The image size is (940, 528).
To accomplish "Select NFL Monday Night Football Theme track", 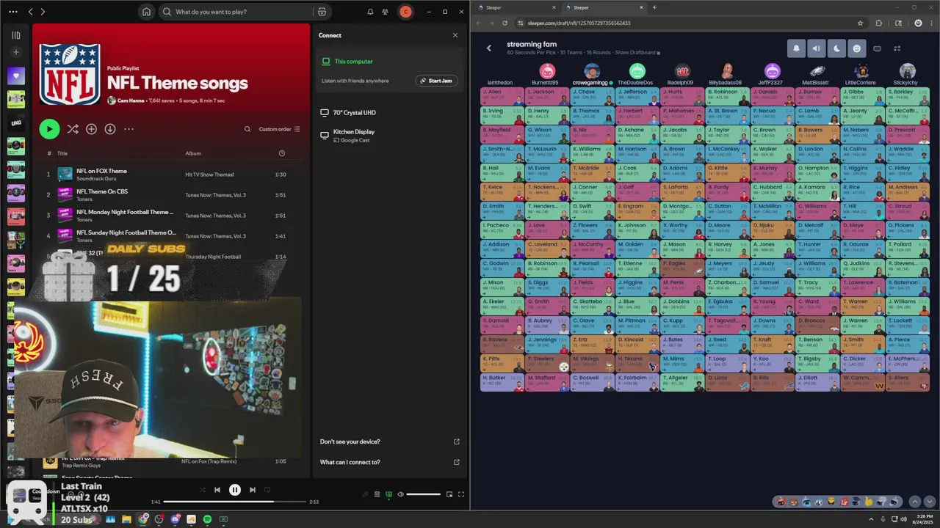I will coord(171,216).
